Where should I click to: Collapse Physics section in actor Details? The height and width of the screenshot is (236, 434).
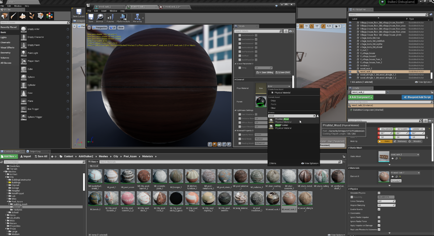click(x=349, y=189)
